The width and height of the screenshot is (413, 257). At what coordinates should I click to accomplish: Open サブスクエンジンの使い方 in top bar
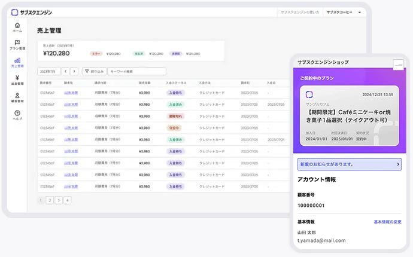300,13
